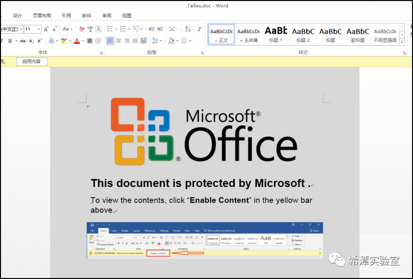Increase font size with the grow font icon

pos(46,29)
